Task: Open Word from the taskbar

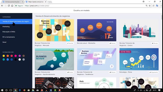Action: [x=51, y=90]
